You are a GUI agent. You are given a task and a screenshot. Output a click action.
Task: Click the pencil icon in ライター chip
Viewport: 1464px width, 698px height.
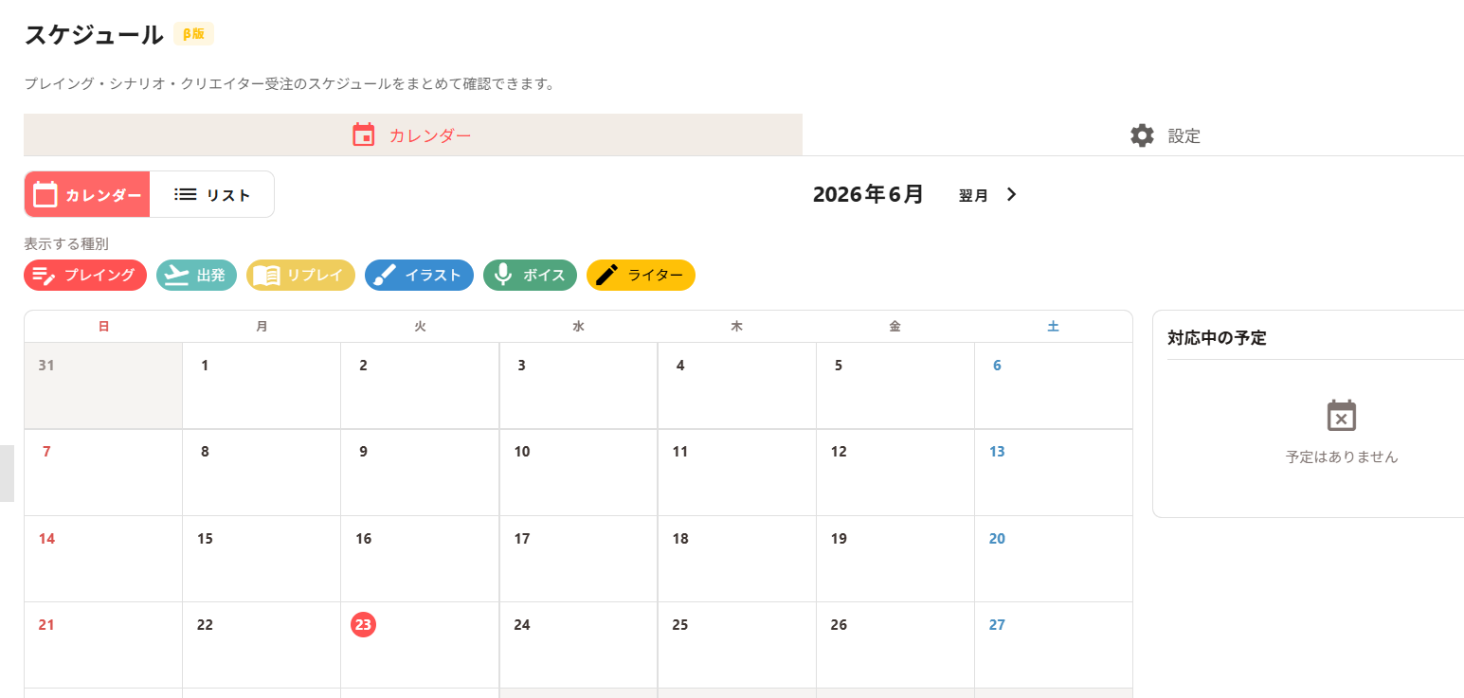606,276
